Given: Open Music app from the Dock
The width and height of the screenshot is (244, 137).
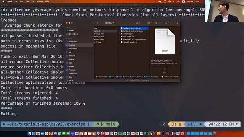Looking at the screenshot, I should tap(182, 134).
